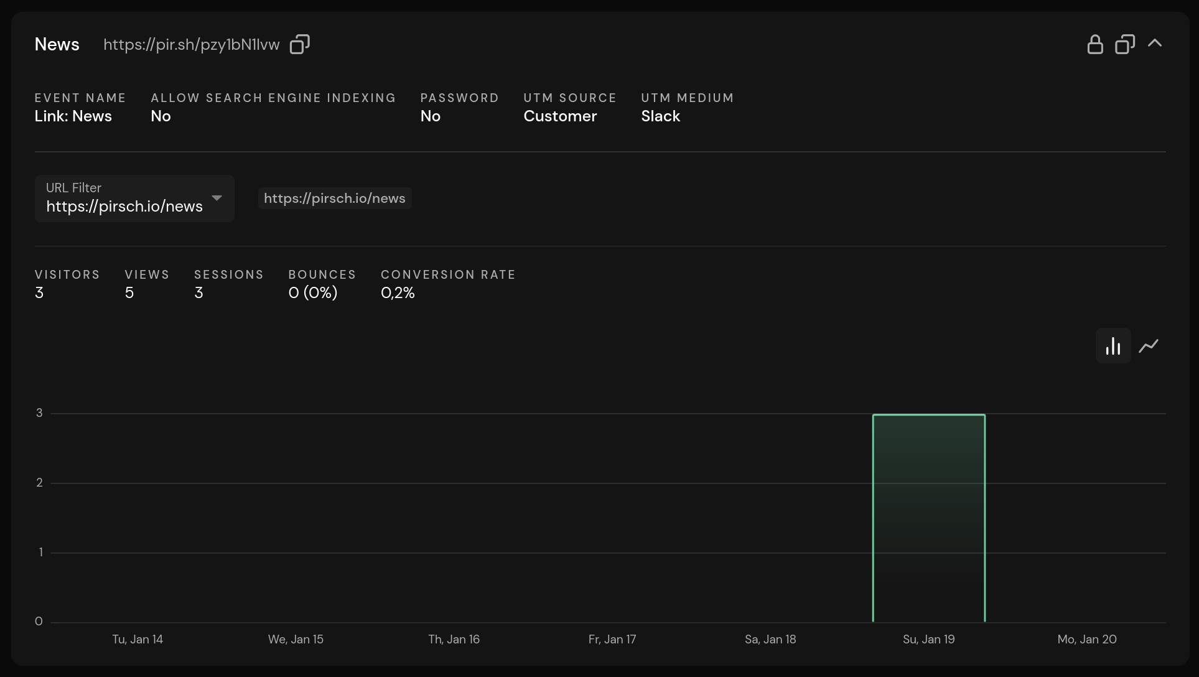Click the Event Name value Link: News
The image size is (1199, 677).
[73, 116]
